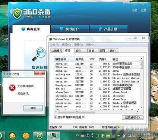Click the Task Manager taskbar button

click(x=54, y=136)
